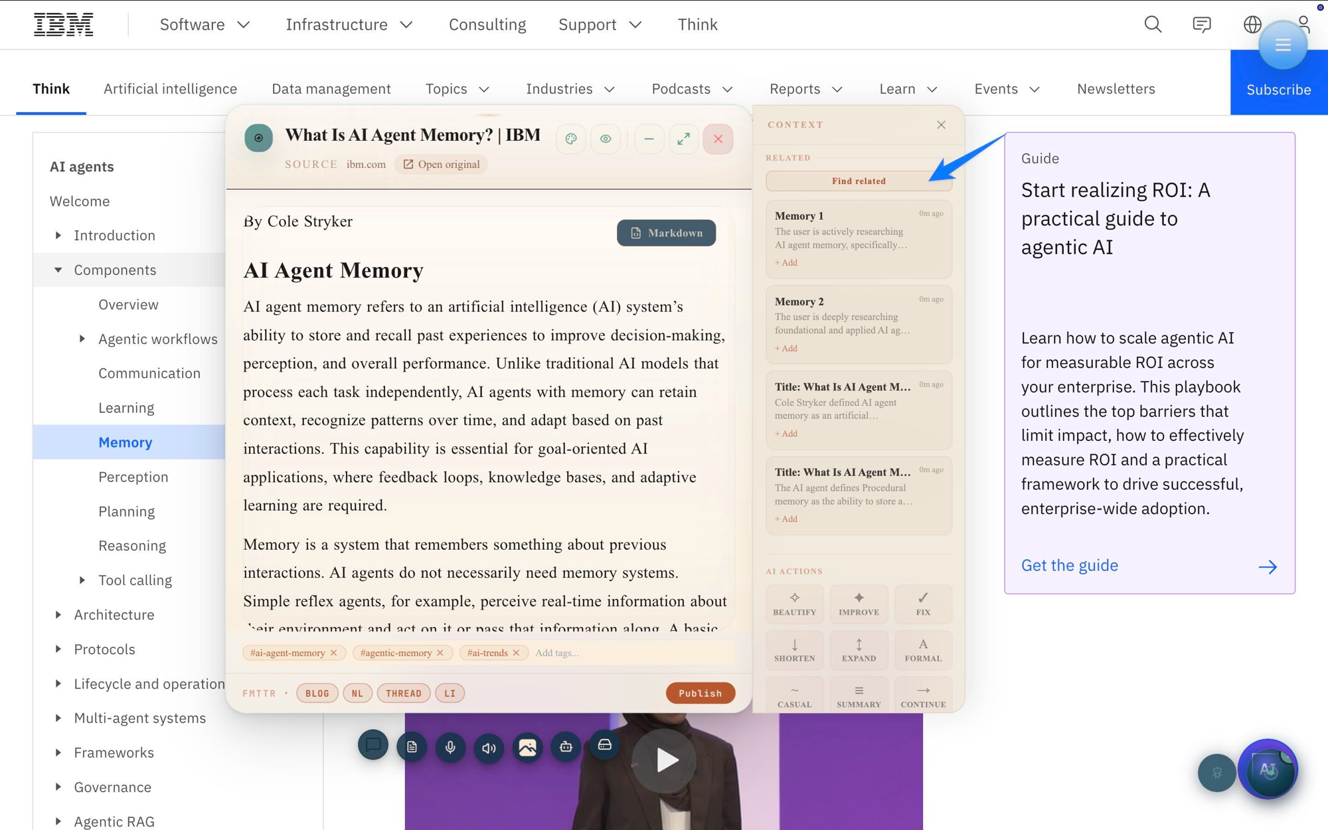This screenshot has height=830, width=1328.
Task: Click the Casual AI action
Action: (x=794, y=695)
